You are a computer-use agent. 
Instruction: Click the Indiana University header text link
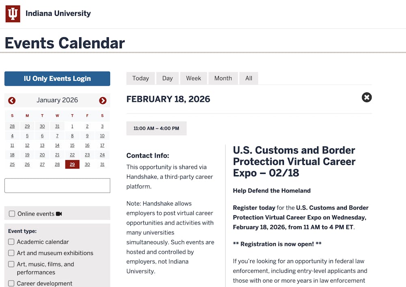(x=58, y=14)
